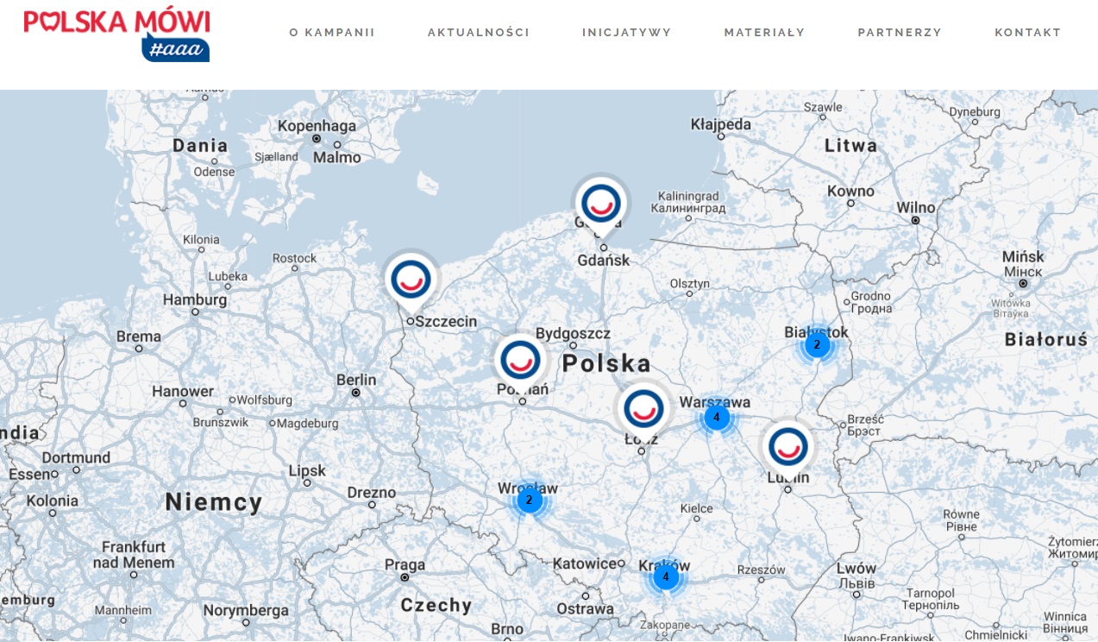Click the Czechy country label

click(436, 605)
